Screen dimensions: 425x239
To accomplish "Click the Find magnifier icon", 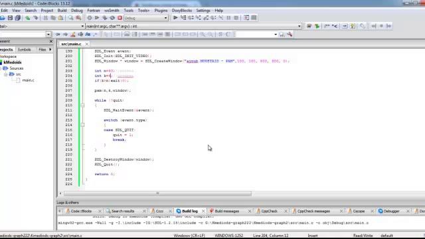I will coord(71,18).
